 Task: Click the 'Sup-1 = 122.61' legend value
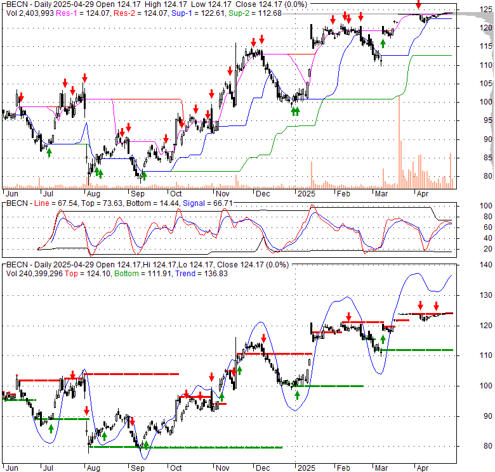pyautogui.click(x=198, y=13)
